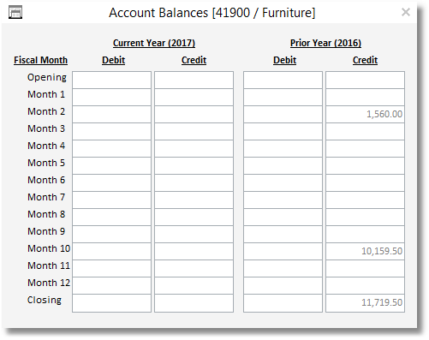Click the 11,719.50 Closing Prior Year Credit value
The width and height of the screenshot is (429, 340).
[x=382, y=302]
